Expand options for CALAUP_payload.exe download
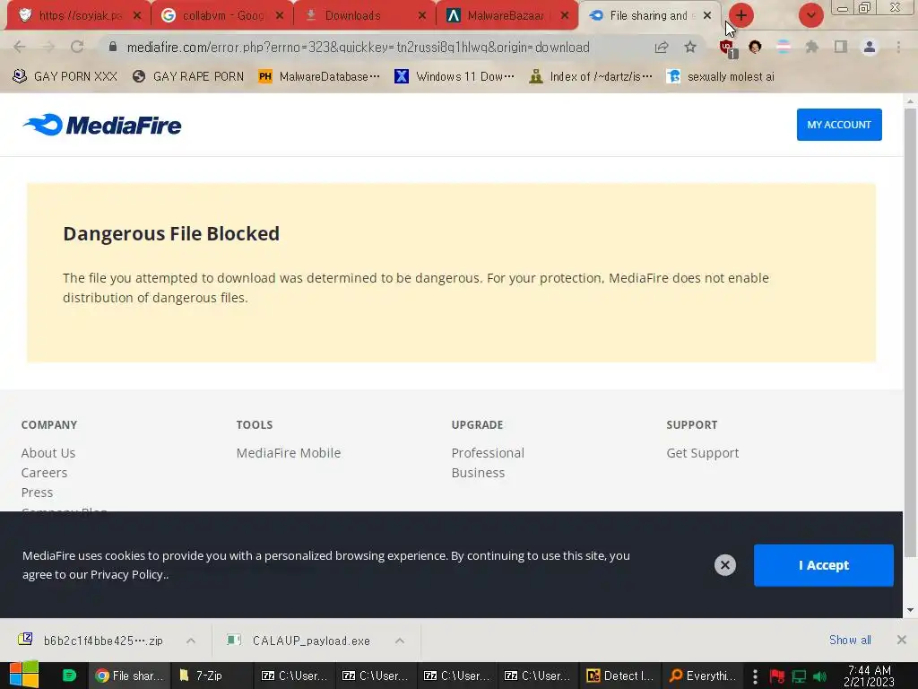The width and height of the screenshot is (918, 689). click(400, 641)
